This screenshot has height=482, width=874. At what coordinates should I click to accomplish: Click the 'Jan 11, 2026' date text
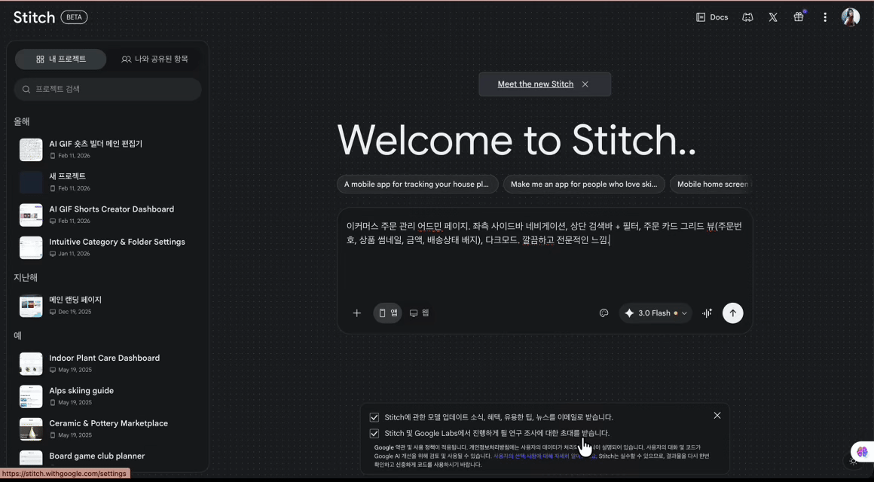coord(74,254)
